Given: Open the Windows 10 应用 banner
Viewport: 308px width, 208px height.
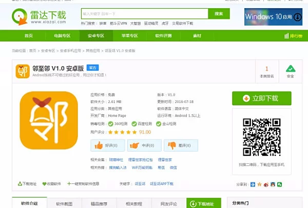Looking at the screenshot, I should click(273, 17).
